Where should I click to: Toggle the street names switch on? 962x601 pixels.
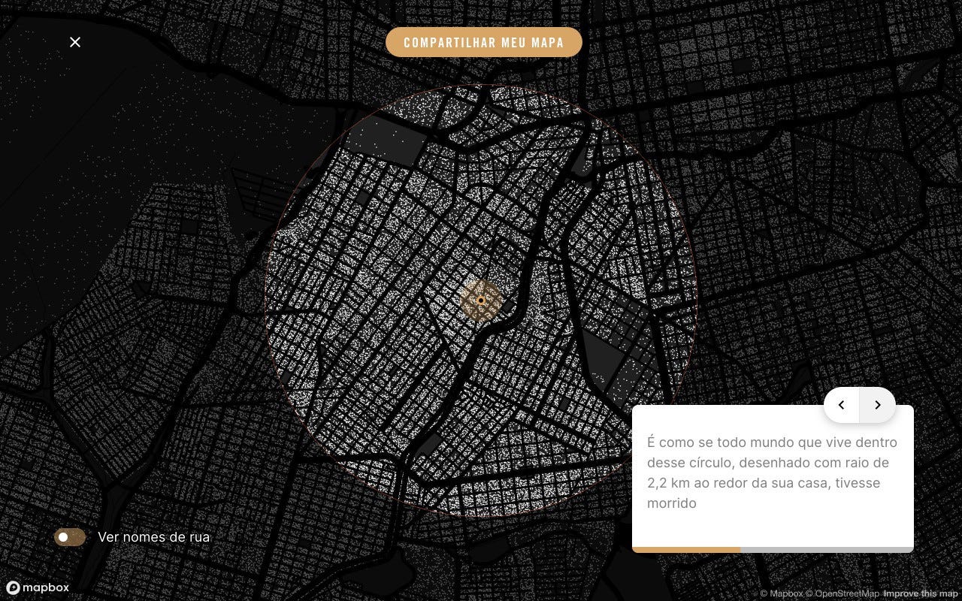point(70,537)
